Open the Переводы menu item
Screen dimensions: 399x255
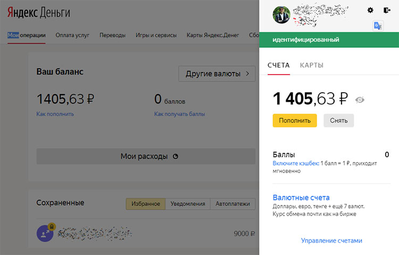pos(112,35)
